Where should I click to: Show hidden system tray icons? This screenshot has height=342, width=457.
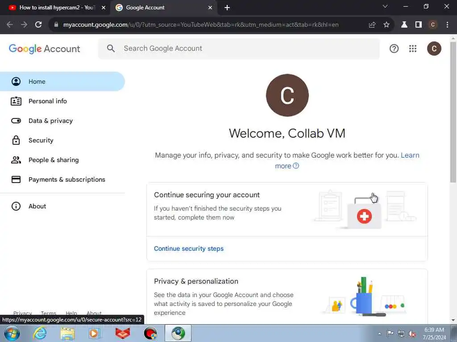click(x=379, y=334)
